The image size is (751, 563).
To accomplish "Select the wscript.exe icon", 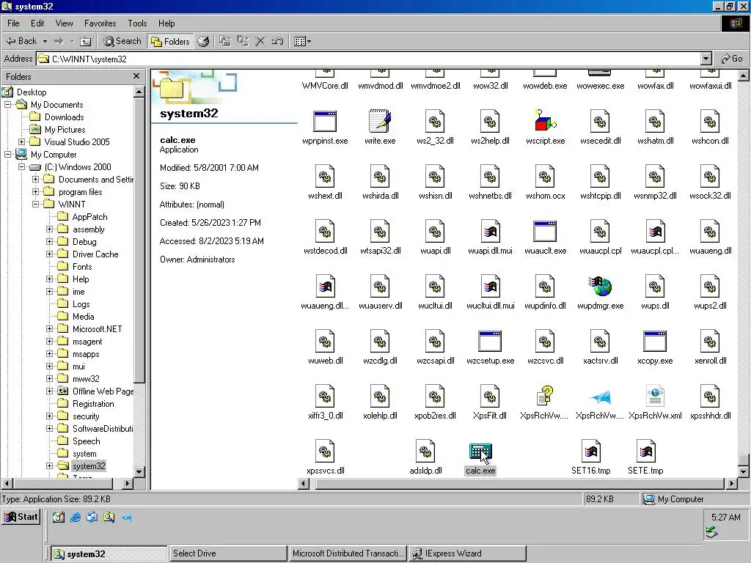I will 545,121.
